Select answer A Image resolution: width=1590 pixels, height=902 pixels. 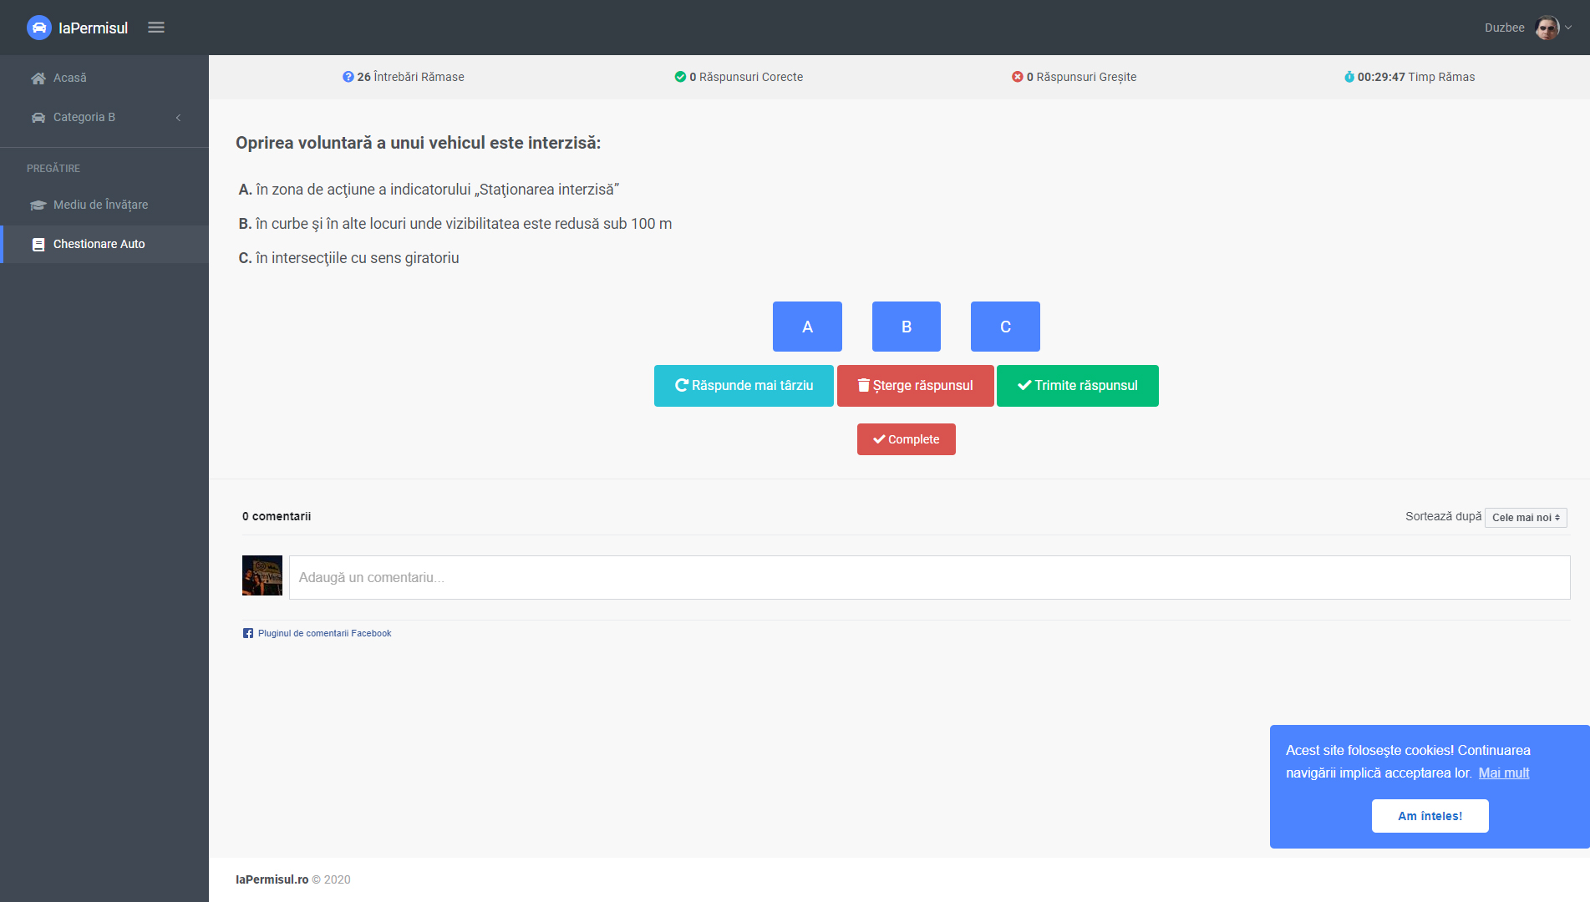coord(807,327)
